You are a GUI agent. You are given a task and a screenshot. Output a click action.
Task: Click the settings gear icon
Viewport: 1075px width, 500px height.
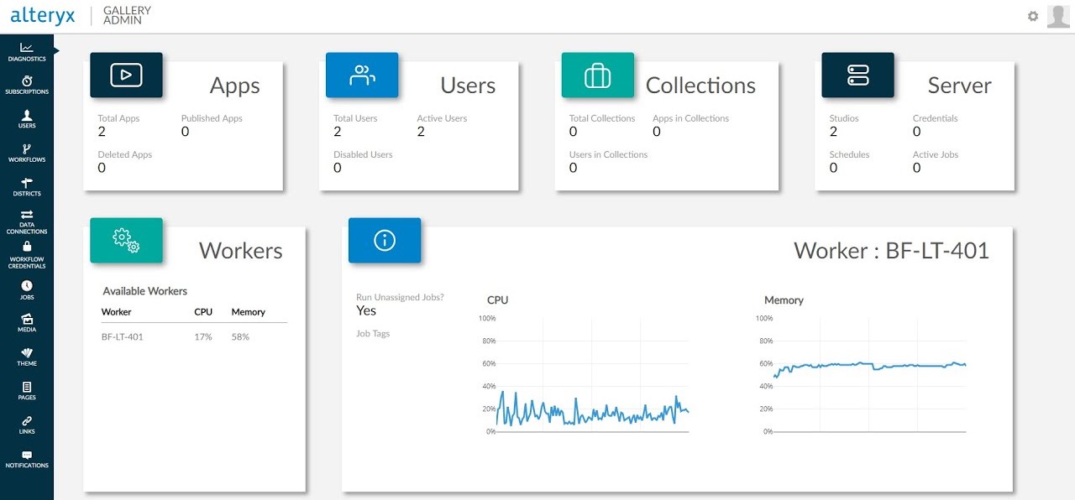coord(1033,16)
